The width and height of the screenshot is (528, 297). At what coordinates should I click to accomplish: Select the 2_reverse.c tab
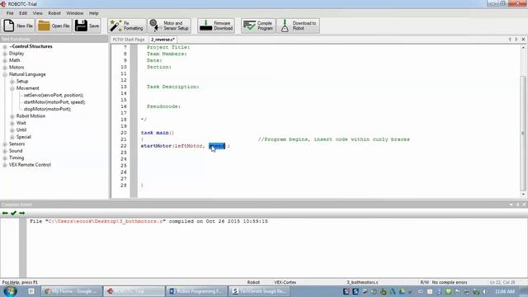click(x=163, y=40)
